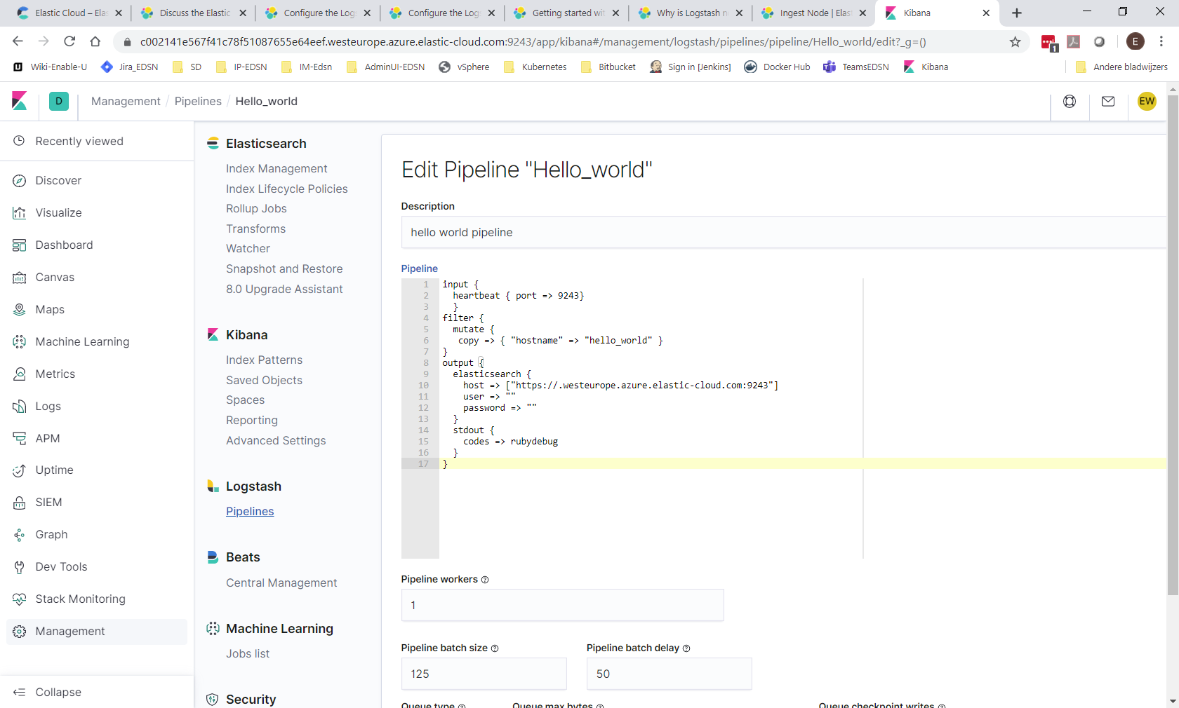
Task: Open a new browser tab
Action: (1017, 13)
